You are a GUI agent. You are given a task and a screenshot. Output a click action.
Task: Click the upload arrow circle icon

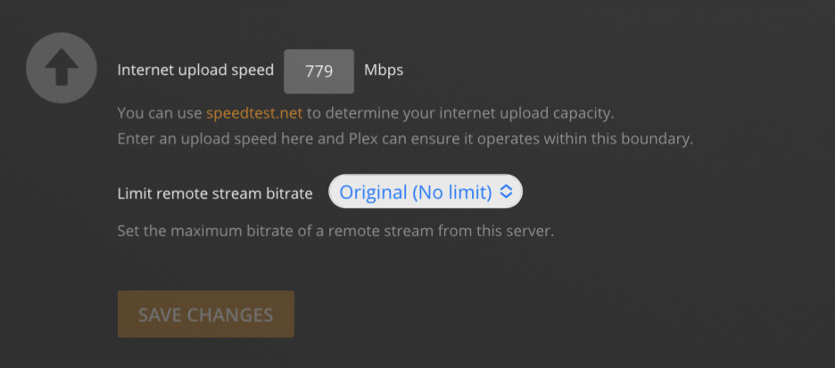pyautogui.click(x=62, y=70)
